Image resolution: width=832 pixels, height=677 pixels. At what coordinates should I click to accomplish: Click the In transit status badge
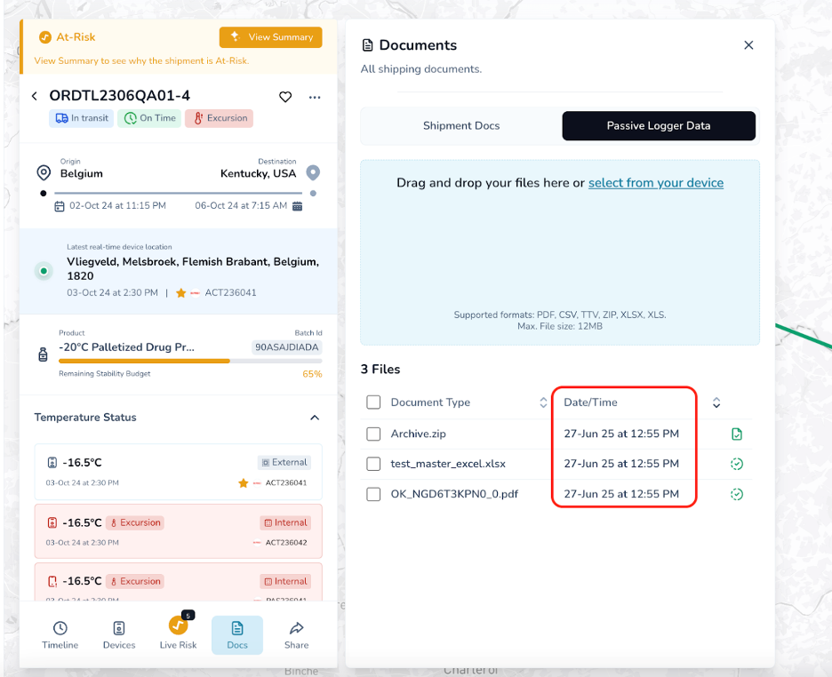coord(82,118)
